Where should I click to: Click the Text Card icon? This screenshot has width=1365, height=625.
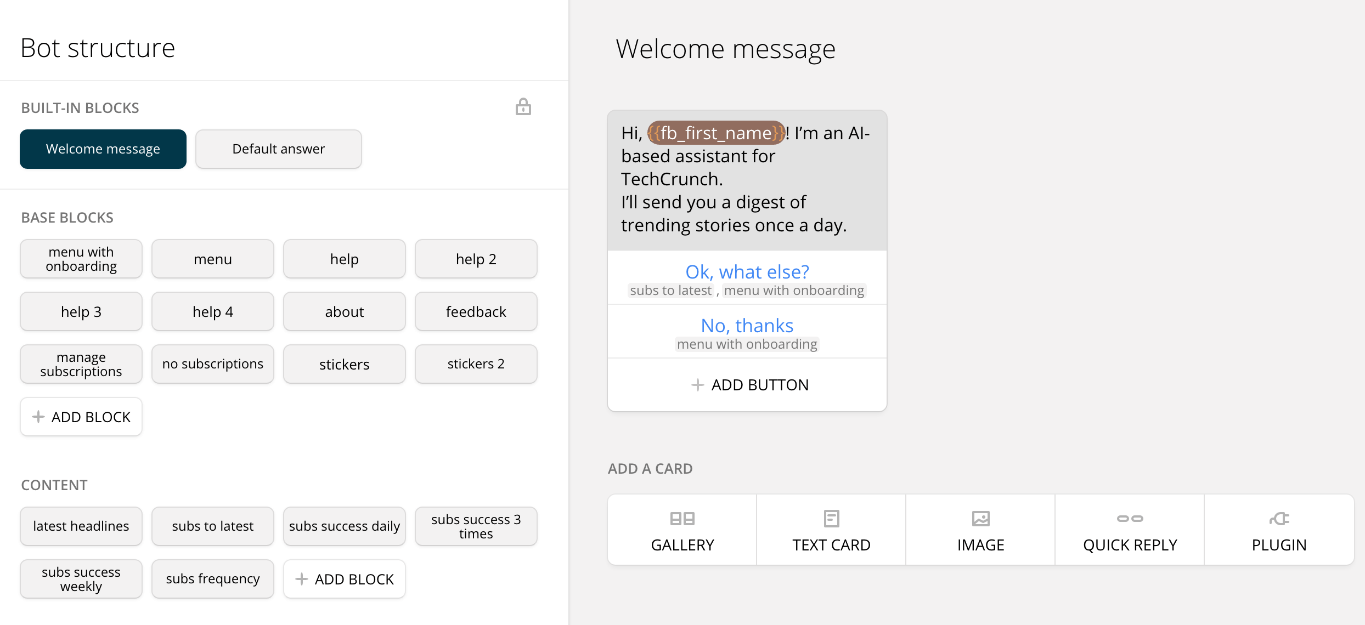click(831, 518)
